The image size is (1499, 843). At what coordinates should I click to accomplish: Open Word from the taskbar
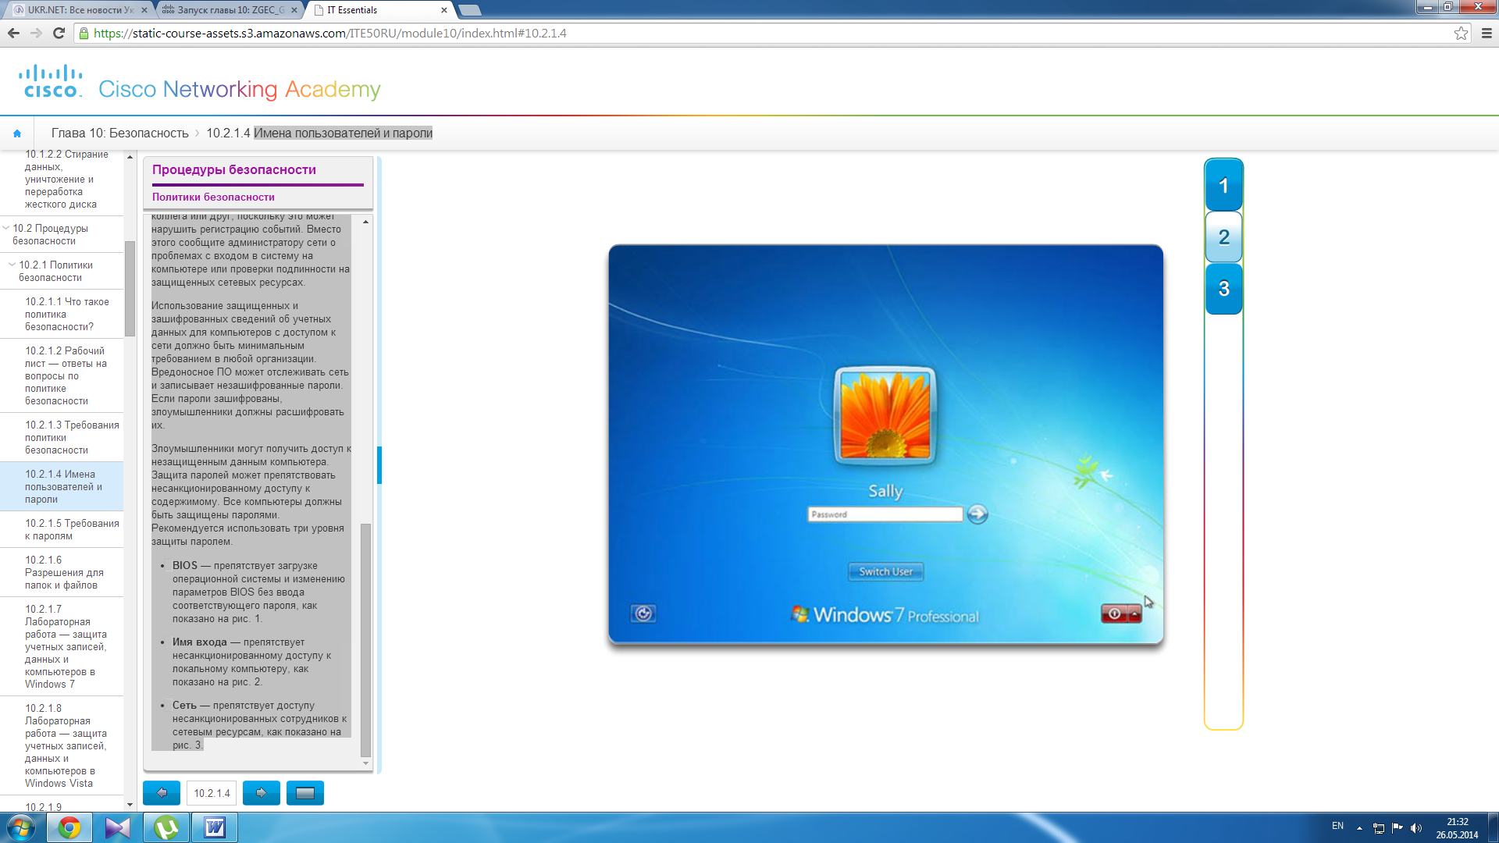(215, 827)
